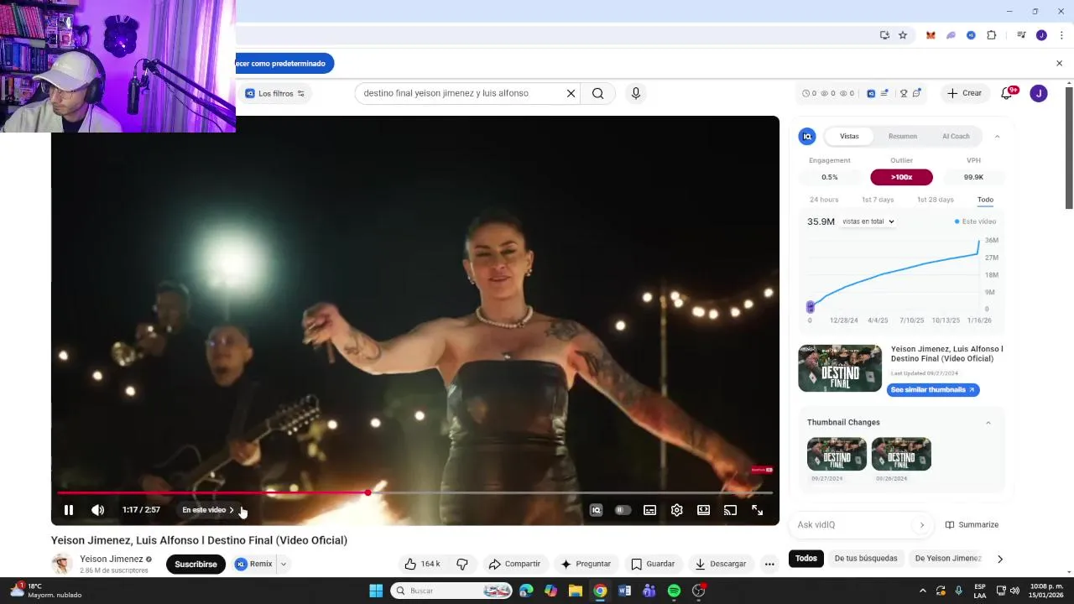Select the 'Todo' time range
Viewport: 1074px width, 604px height.
[985, 200]
